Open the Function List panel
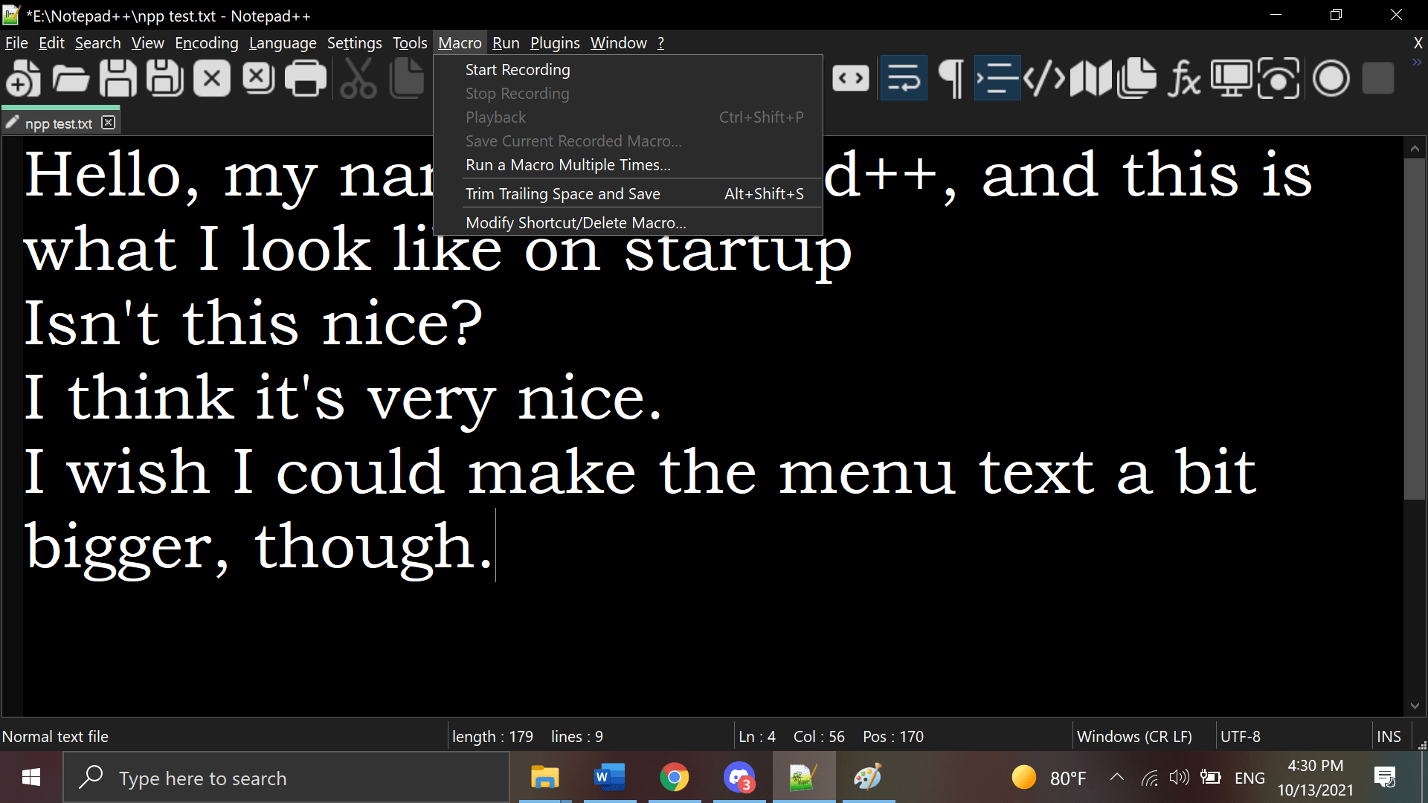The height and width of the screenshot is (803, 1428). tap(1184, 78)
